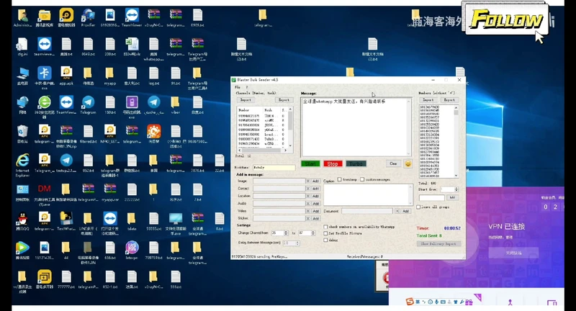Click Add next to the Video field
576x311 pixels.
[315, 211]
